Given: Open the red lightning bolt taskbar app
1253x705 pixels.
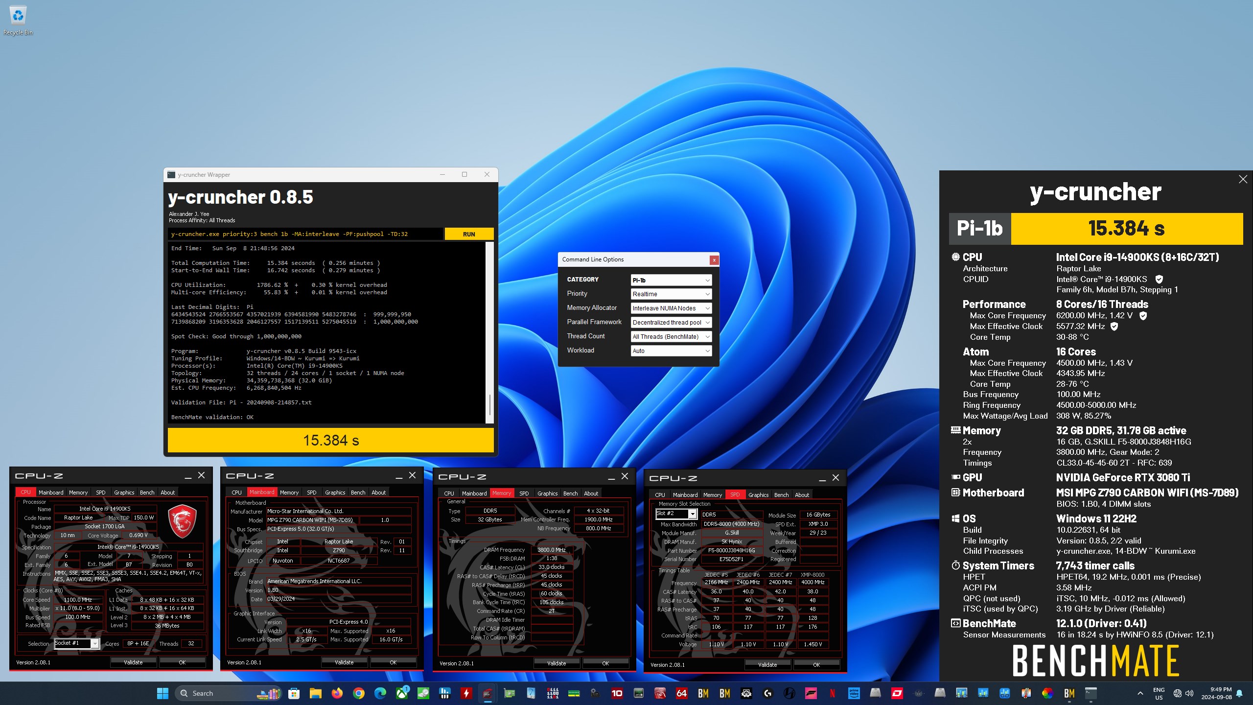Looking at the screenshot, I should (x=466, y=693).
